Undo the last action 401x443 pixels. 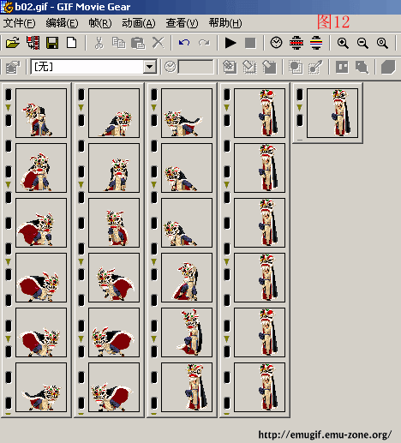pyautogui.click(x=184, y=43)
